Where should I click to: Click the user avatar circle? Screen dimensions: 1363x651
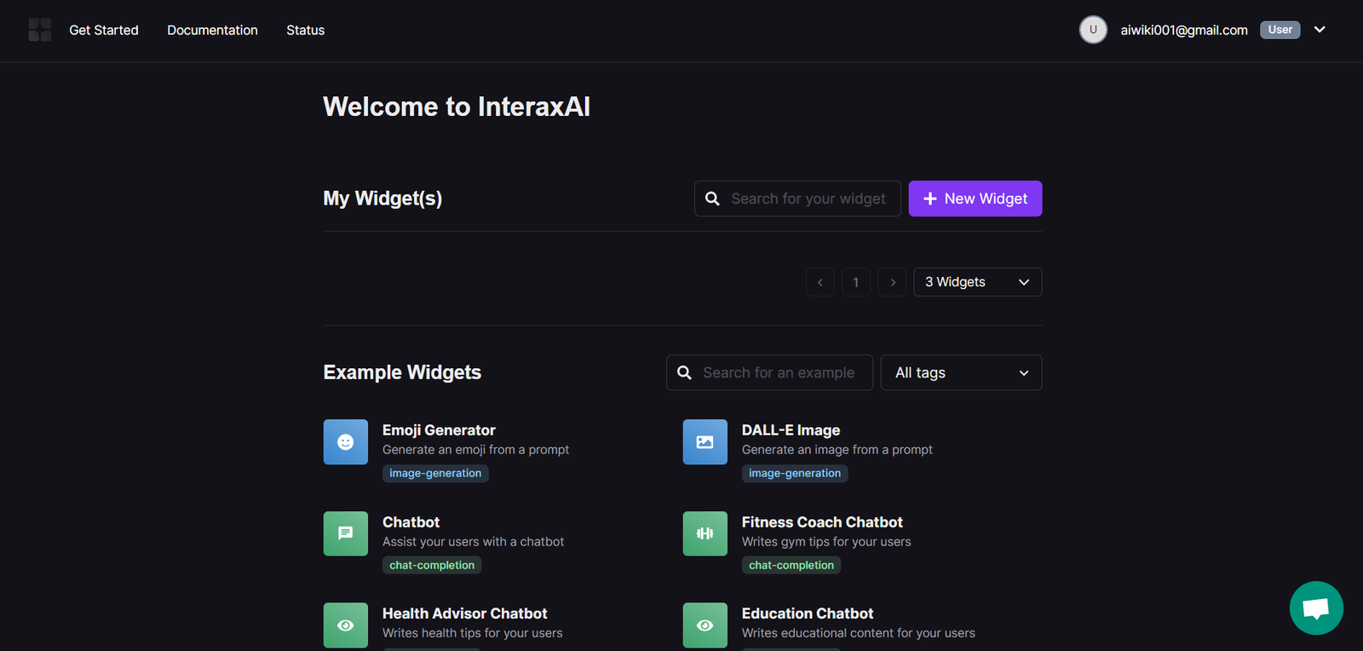pos(1093,30)
